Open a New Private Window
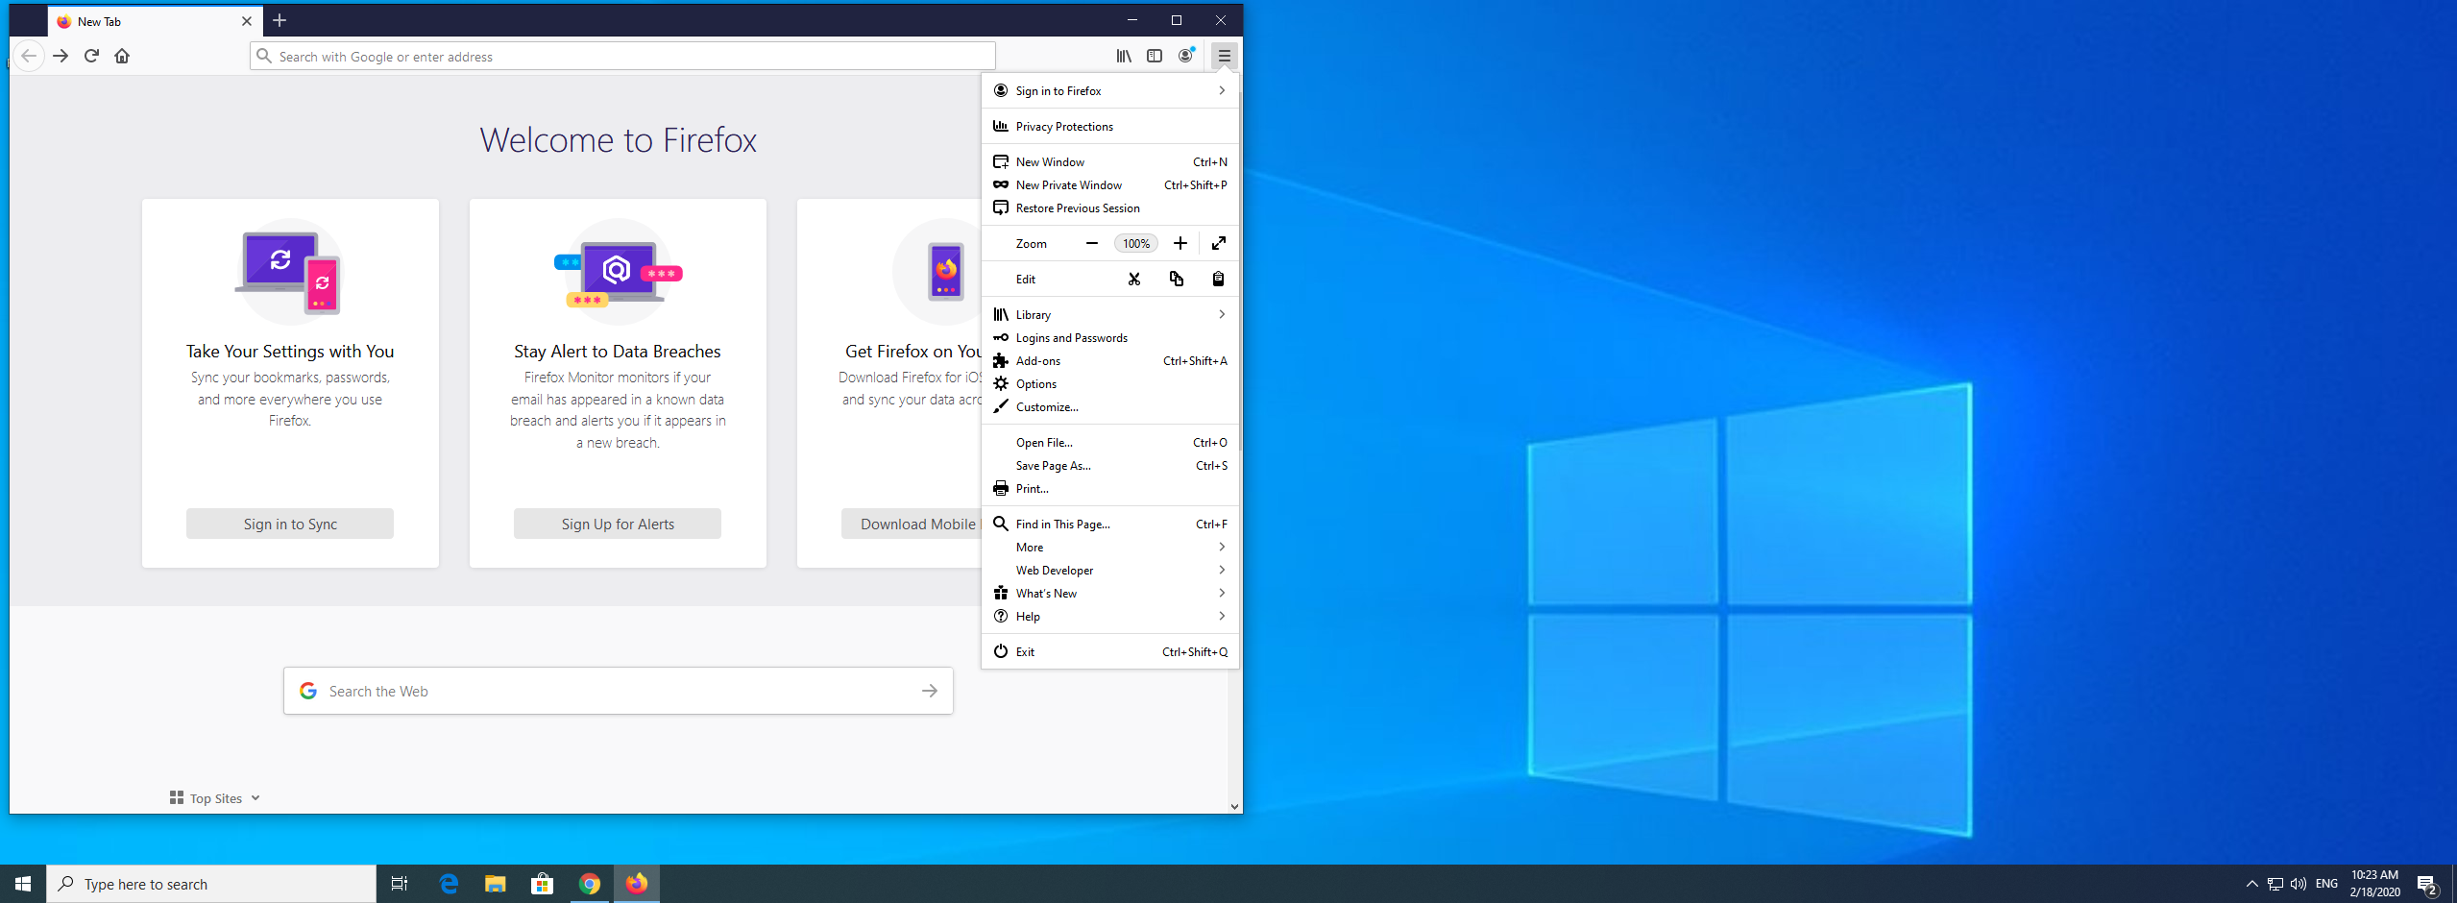This screenshot has width=2457, height=903. click(1110, 184)
